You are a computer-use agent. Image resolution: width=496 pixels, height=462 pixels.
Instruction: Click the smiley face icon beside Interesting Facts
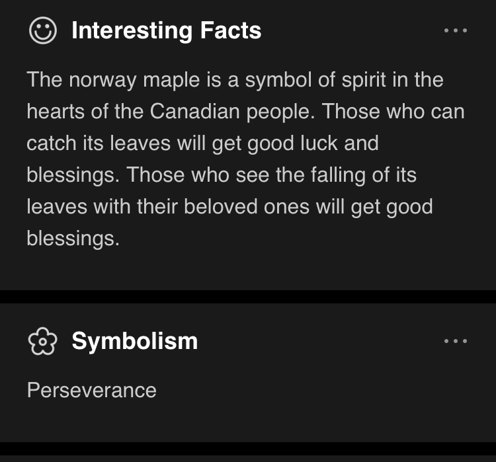tap(43, 30)
